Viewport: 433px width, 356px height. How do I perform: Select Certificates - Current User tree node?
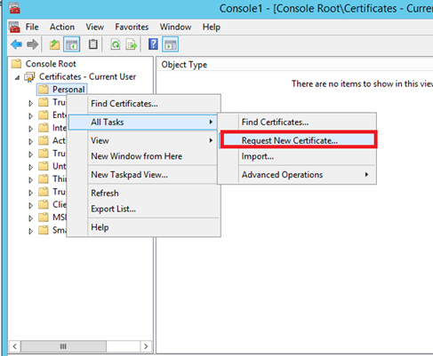point(87,76)
